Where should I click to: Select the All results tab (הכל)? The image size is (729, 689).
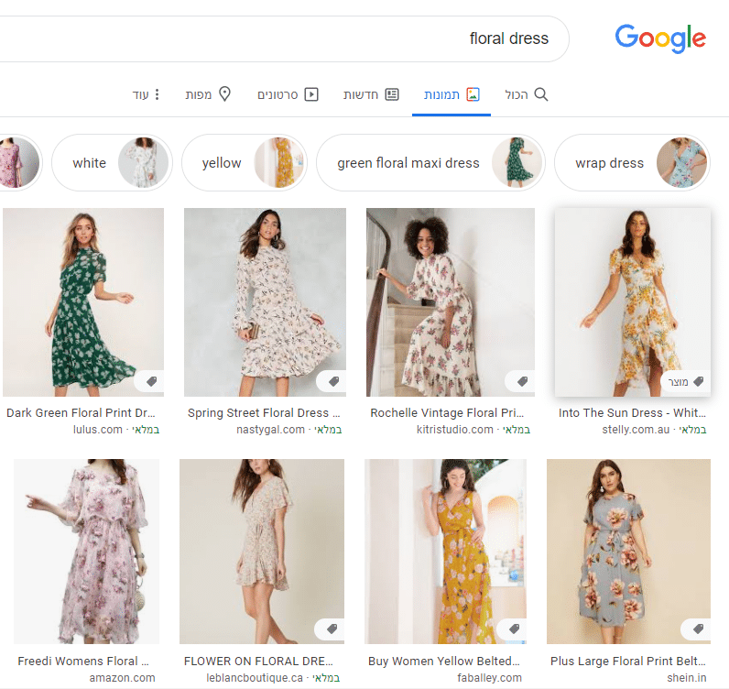[x=527, y=94]
